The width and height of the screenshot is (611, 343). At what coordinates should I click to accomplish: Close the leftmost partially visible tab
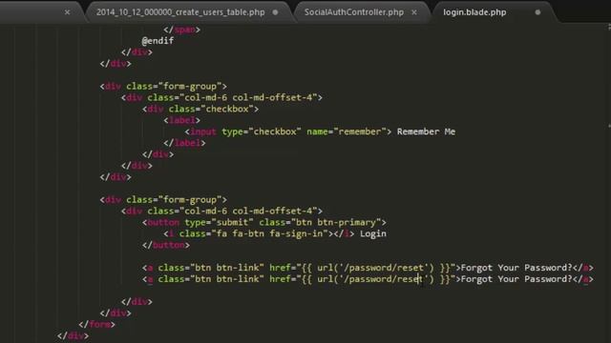[67, 12]
